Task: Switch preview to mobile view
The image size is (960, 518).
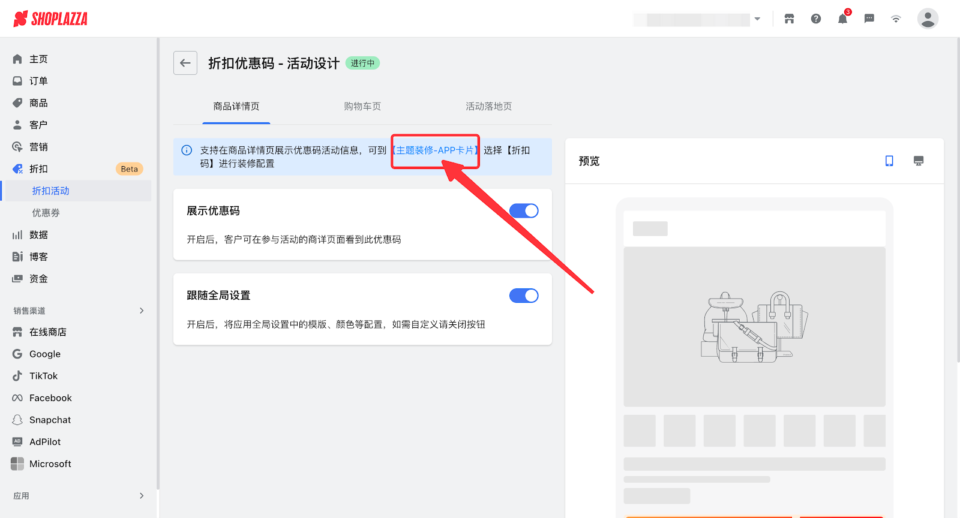Action: click(889, 161)
